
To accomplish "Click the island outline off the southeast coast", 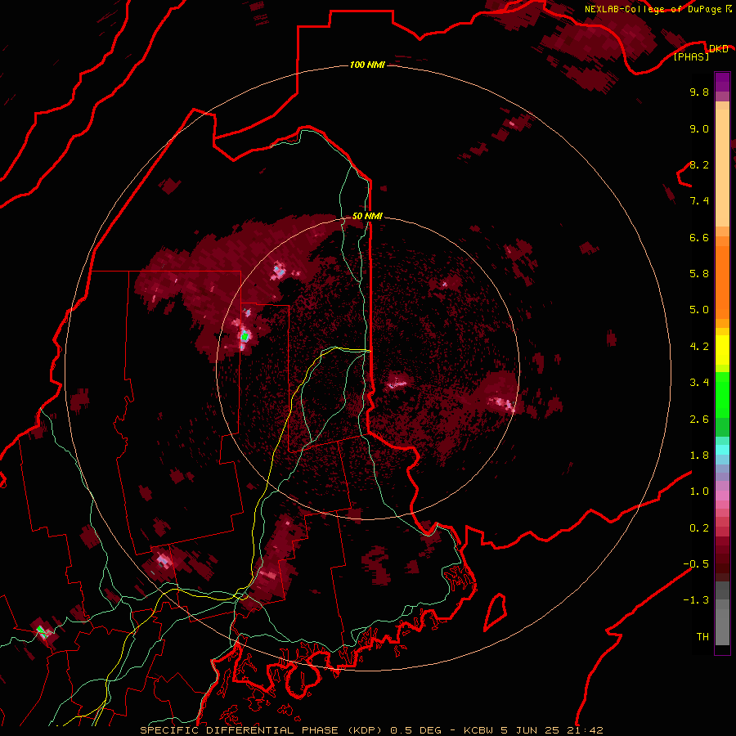I will (x=495, y=612).
